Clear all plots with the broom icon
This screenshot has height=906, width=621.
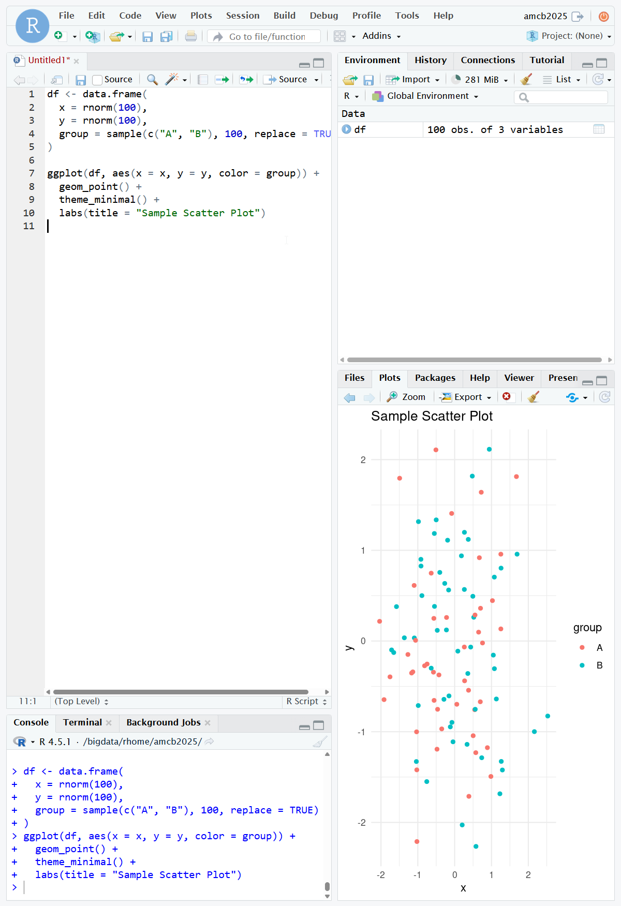point(534,397)
